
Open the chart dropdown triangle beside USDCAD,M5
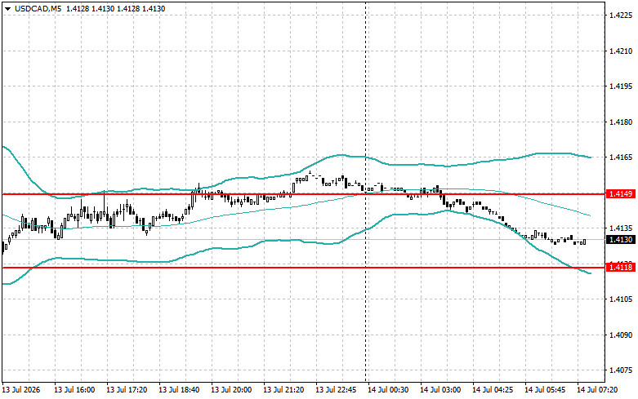tap(7, 8)
